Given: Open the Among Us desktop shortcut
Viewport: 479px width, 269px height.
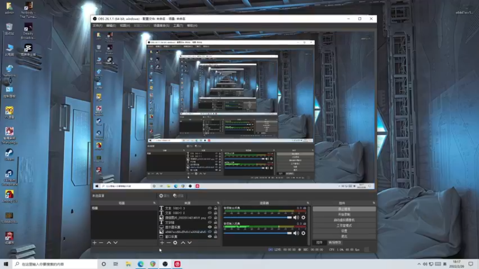Looking at the screenshot, I should point(9,197).
